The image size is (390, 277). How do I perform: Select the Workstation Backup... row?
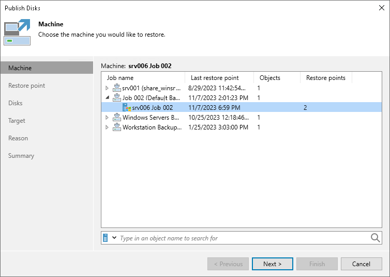[x=241, y=127]
